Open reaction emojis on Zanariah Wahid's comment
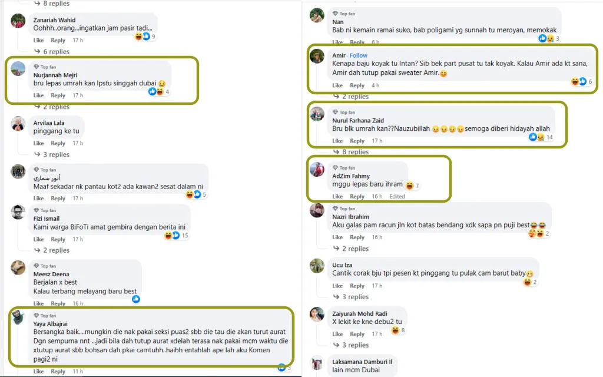This screenshot has height=377, width=603. point(141,37)
